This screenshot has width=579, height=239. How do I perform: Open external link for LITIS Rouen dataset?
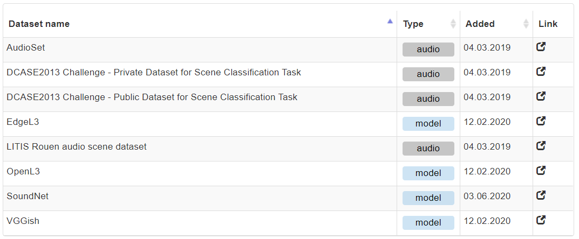[541, 146]
